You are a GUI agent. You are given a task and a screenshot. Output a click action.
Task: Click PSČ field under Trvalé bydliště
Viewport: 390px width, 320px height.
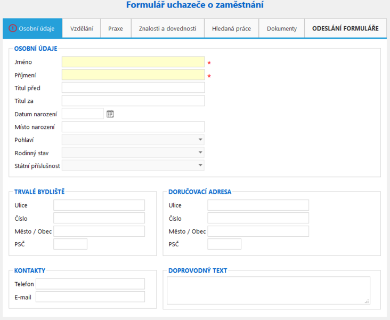tap(70, 244)
